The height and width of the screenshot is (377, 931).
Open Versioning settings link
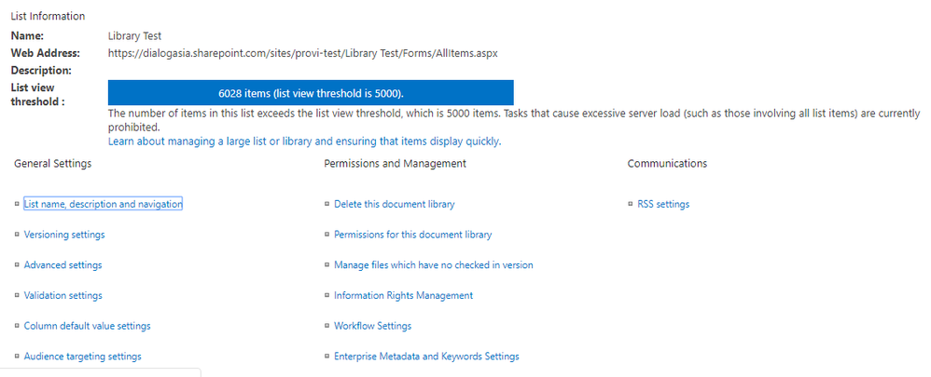[64, 235]
